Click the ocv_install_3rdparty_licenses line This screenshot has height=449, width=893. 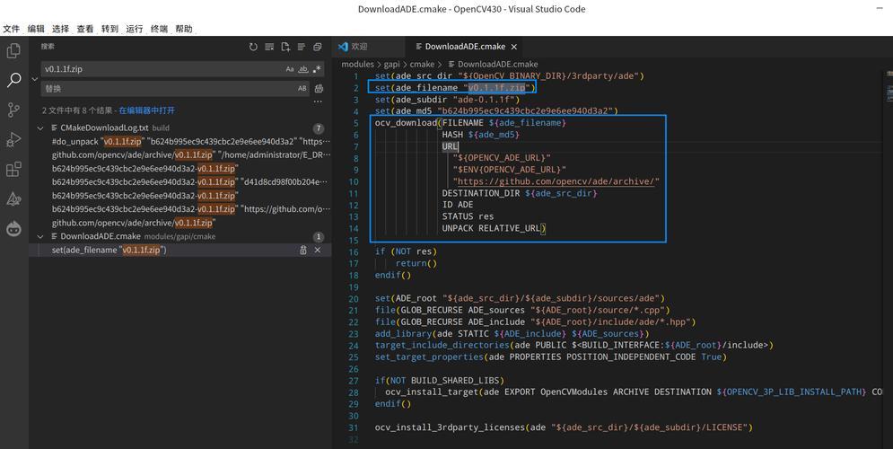[564, 427]
